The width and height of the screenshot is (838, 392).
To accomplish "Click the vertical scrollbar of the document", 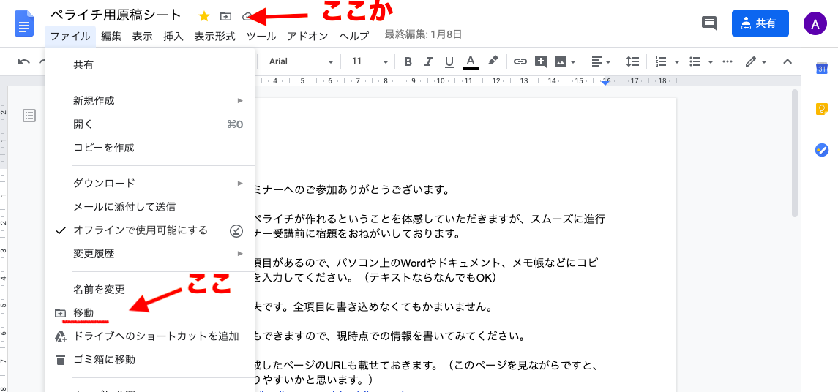I will click(x=794, y=154).
